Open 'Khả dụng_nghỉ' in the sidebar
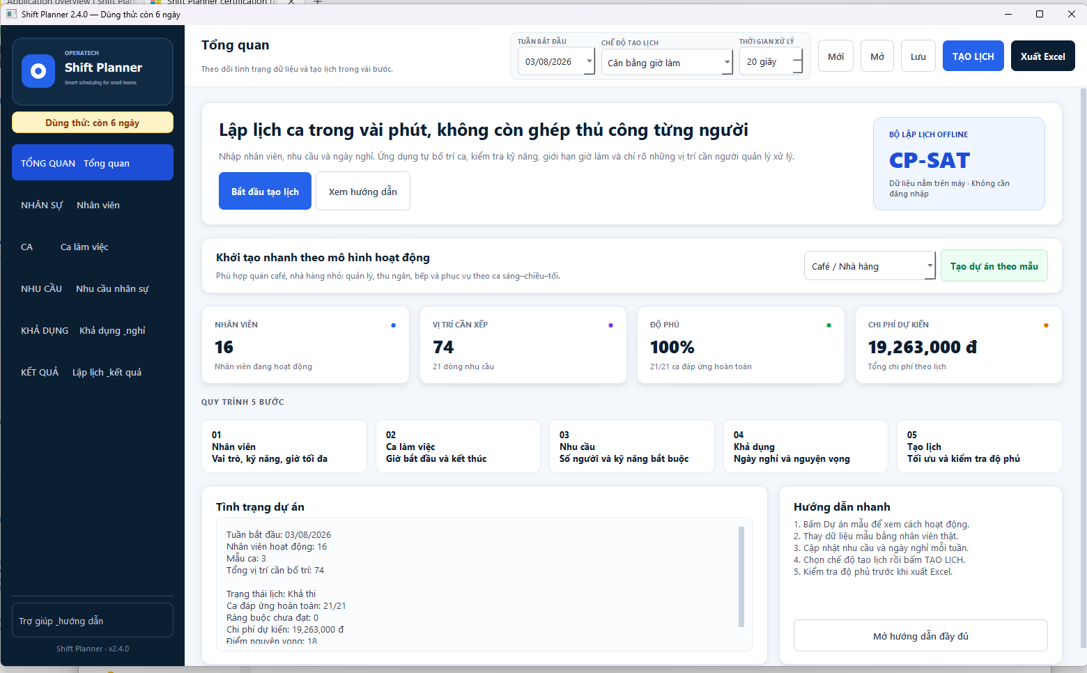The height and width of the screenshot is (673, 1087). [93, 330]
